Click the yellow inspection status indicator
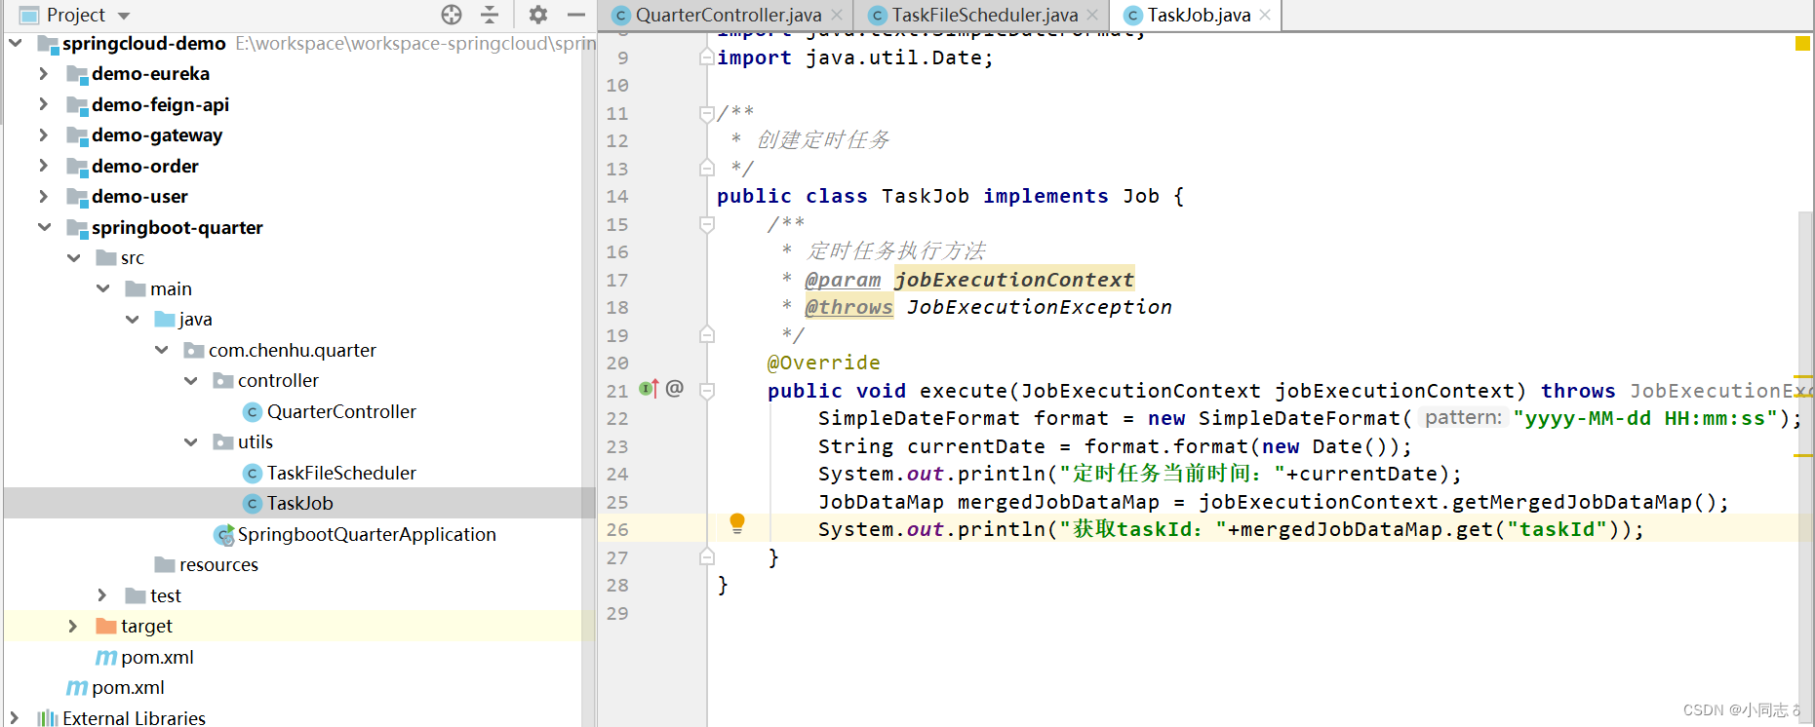Viewport: 1815px width, 727px height. 1802,43
